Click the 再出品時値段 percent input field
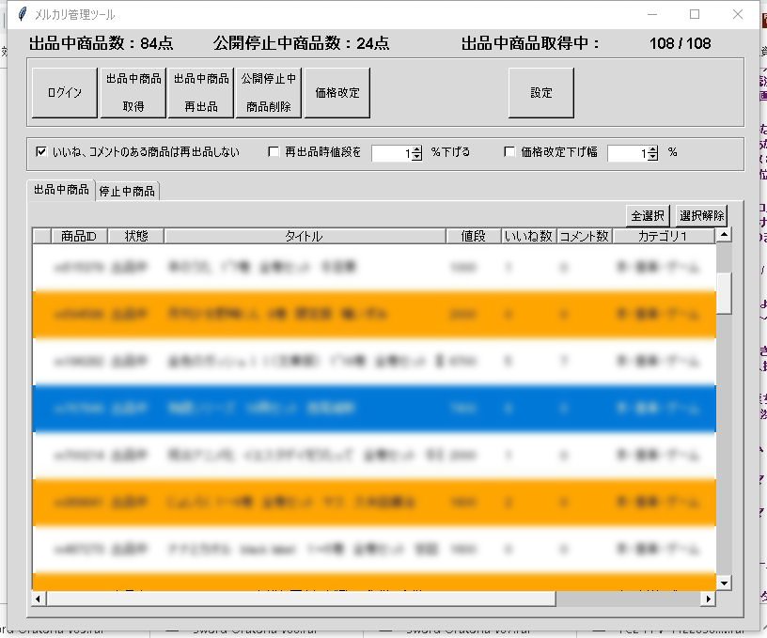Viewport: 767px width, 638px height. point(391,153)
